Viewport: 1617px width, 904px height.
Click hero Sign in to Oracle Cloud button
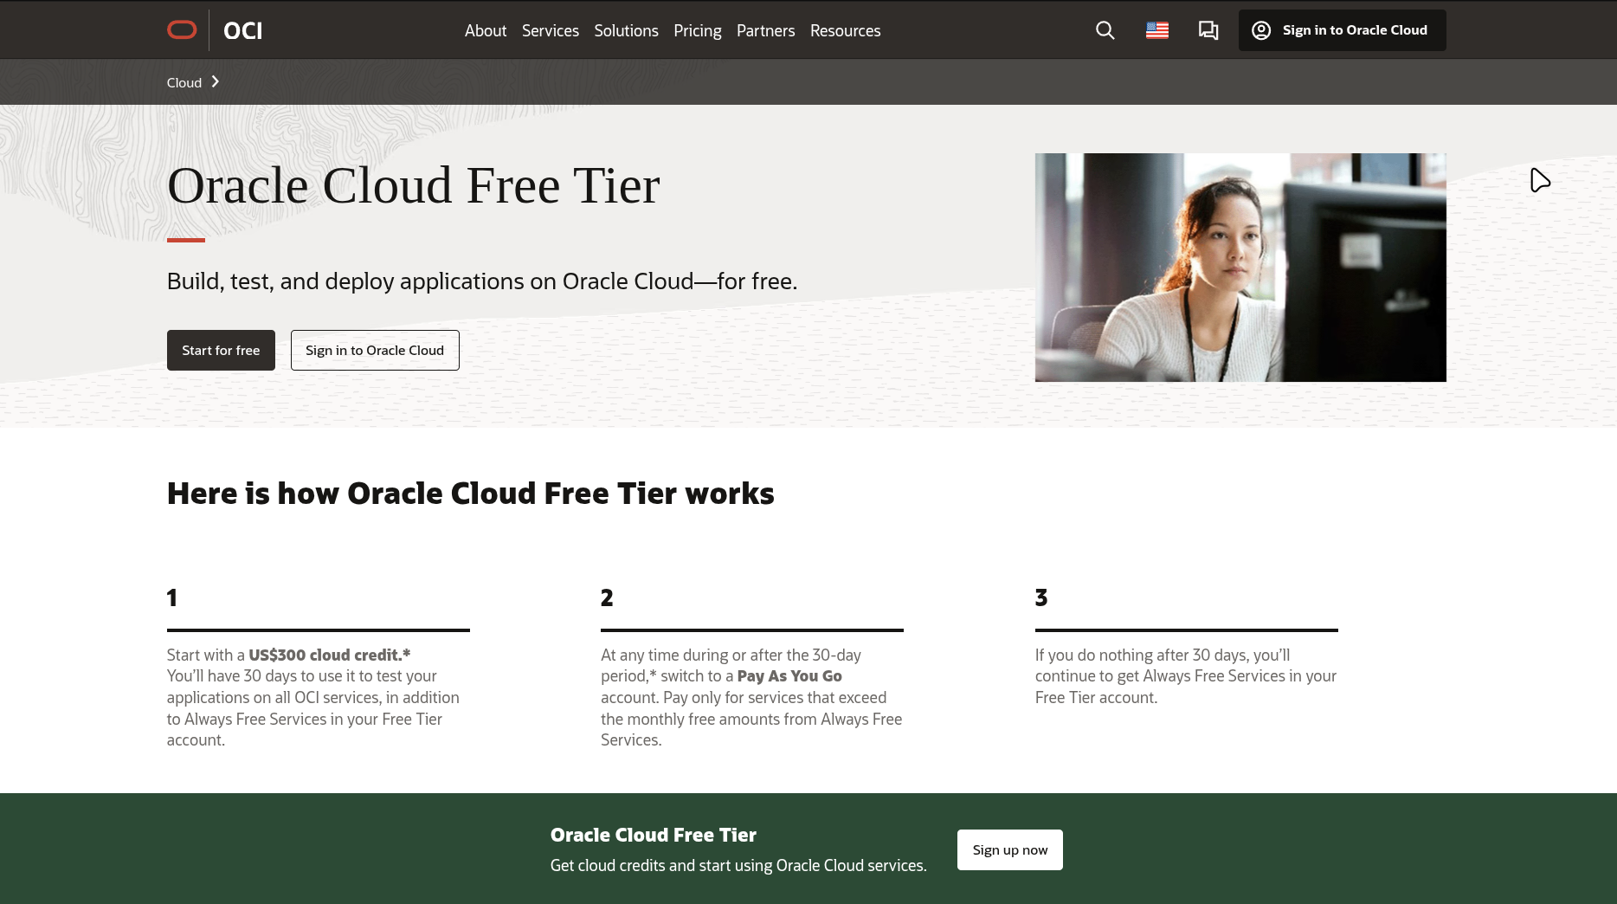coord(374,350)
